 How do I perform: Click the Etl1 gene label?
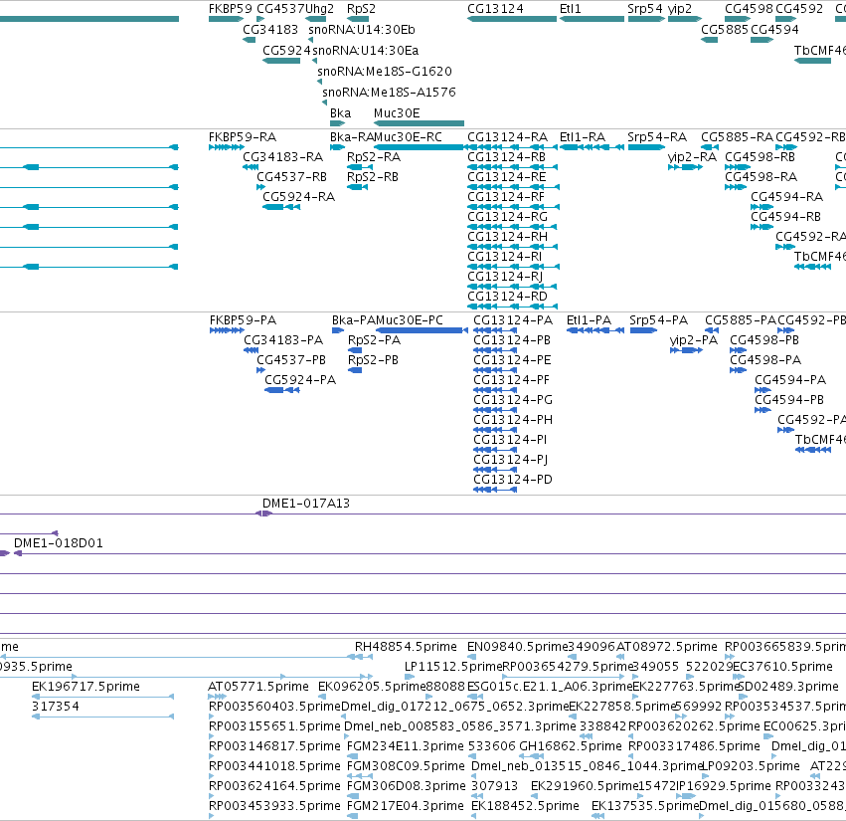[571, 9]
